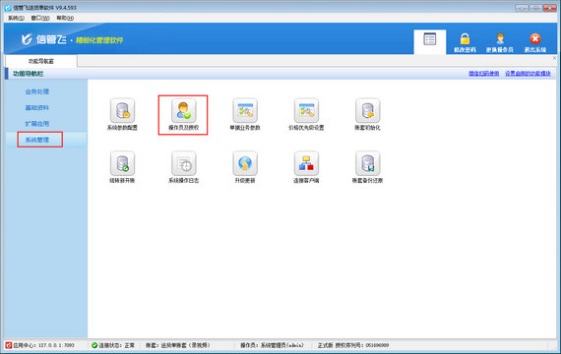This screenshot has width=561, height=354.
Task: Open 连接客户端 network icon
Action: click(x=306, y=163)
